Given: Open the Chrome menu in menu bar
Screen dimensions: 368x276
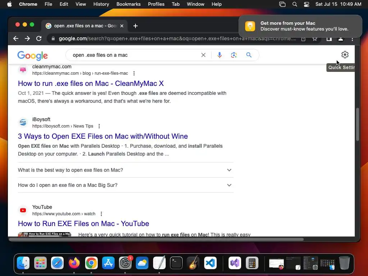Looking at the screenshot, I should coord(28,4).
